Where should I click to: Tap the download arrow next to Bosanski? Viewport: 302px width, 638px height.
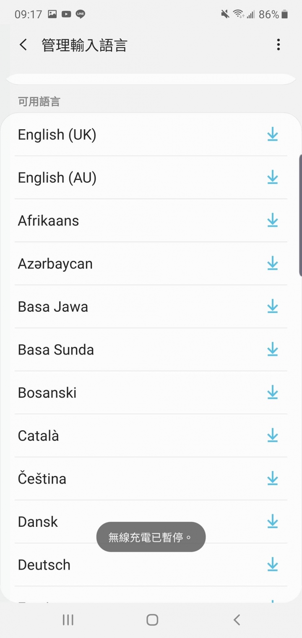tap(273, 392)
